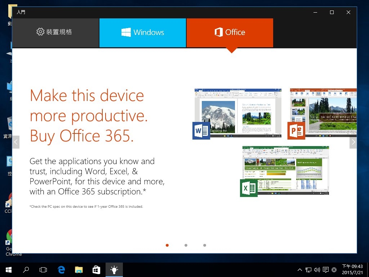Select the first carousel page dot
The image size is (369, 277).
click(x=167, y=245)
